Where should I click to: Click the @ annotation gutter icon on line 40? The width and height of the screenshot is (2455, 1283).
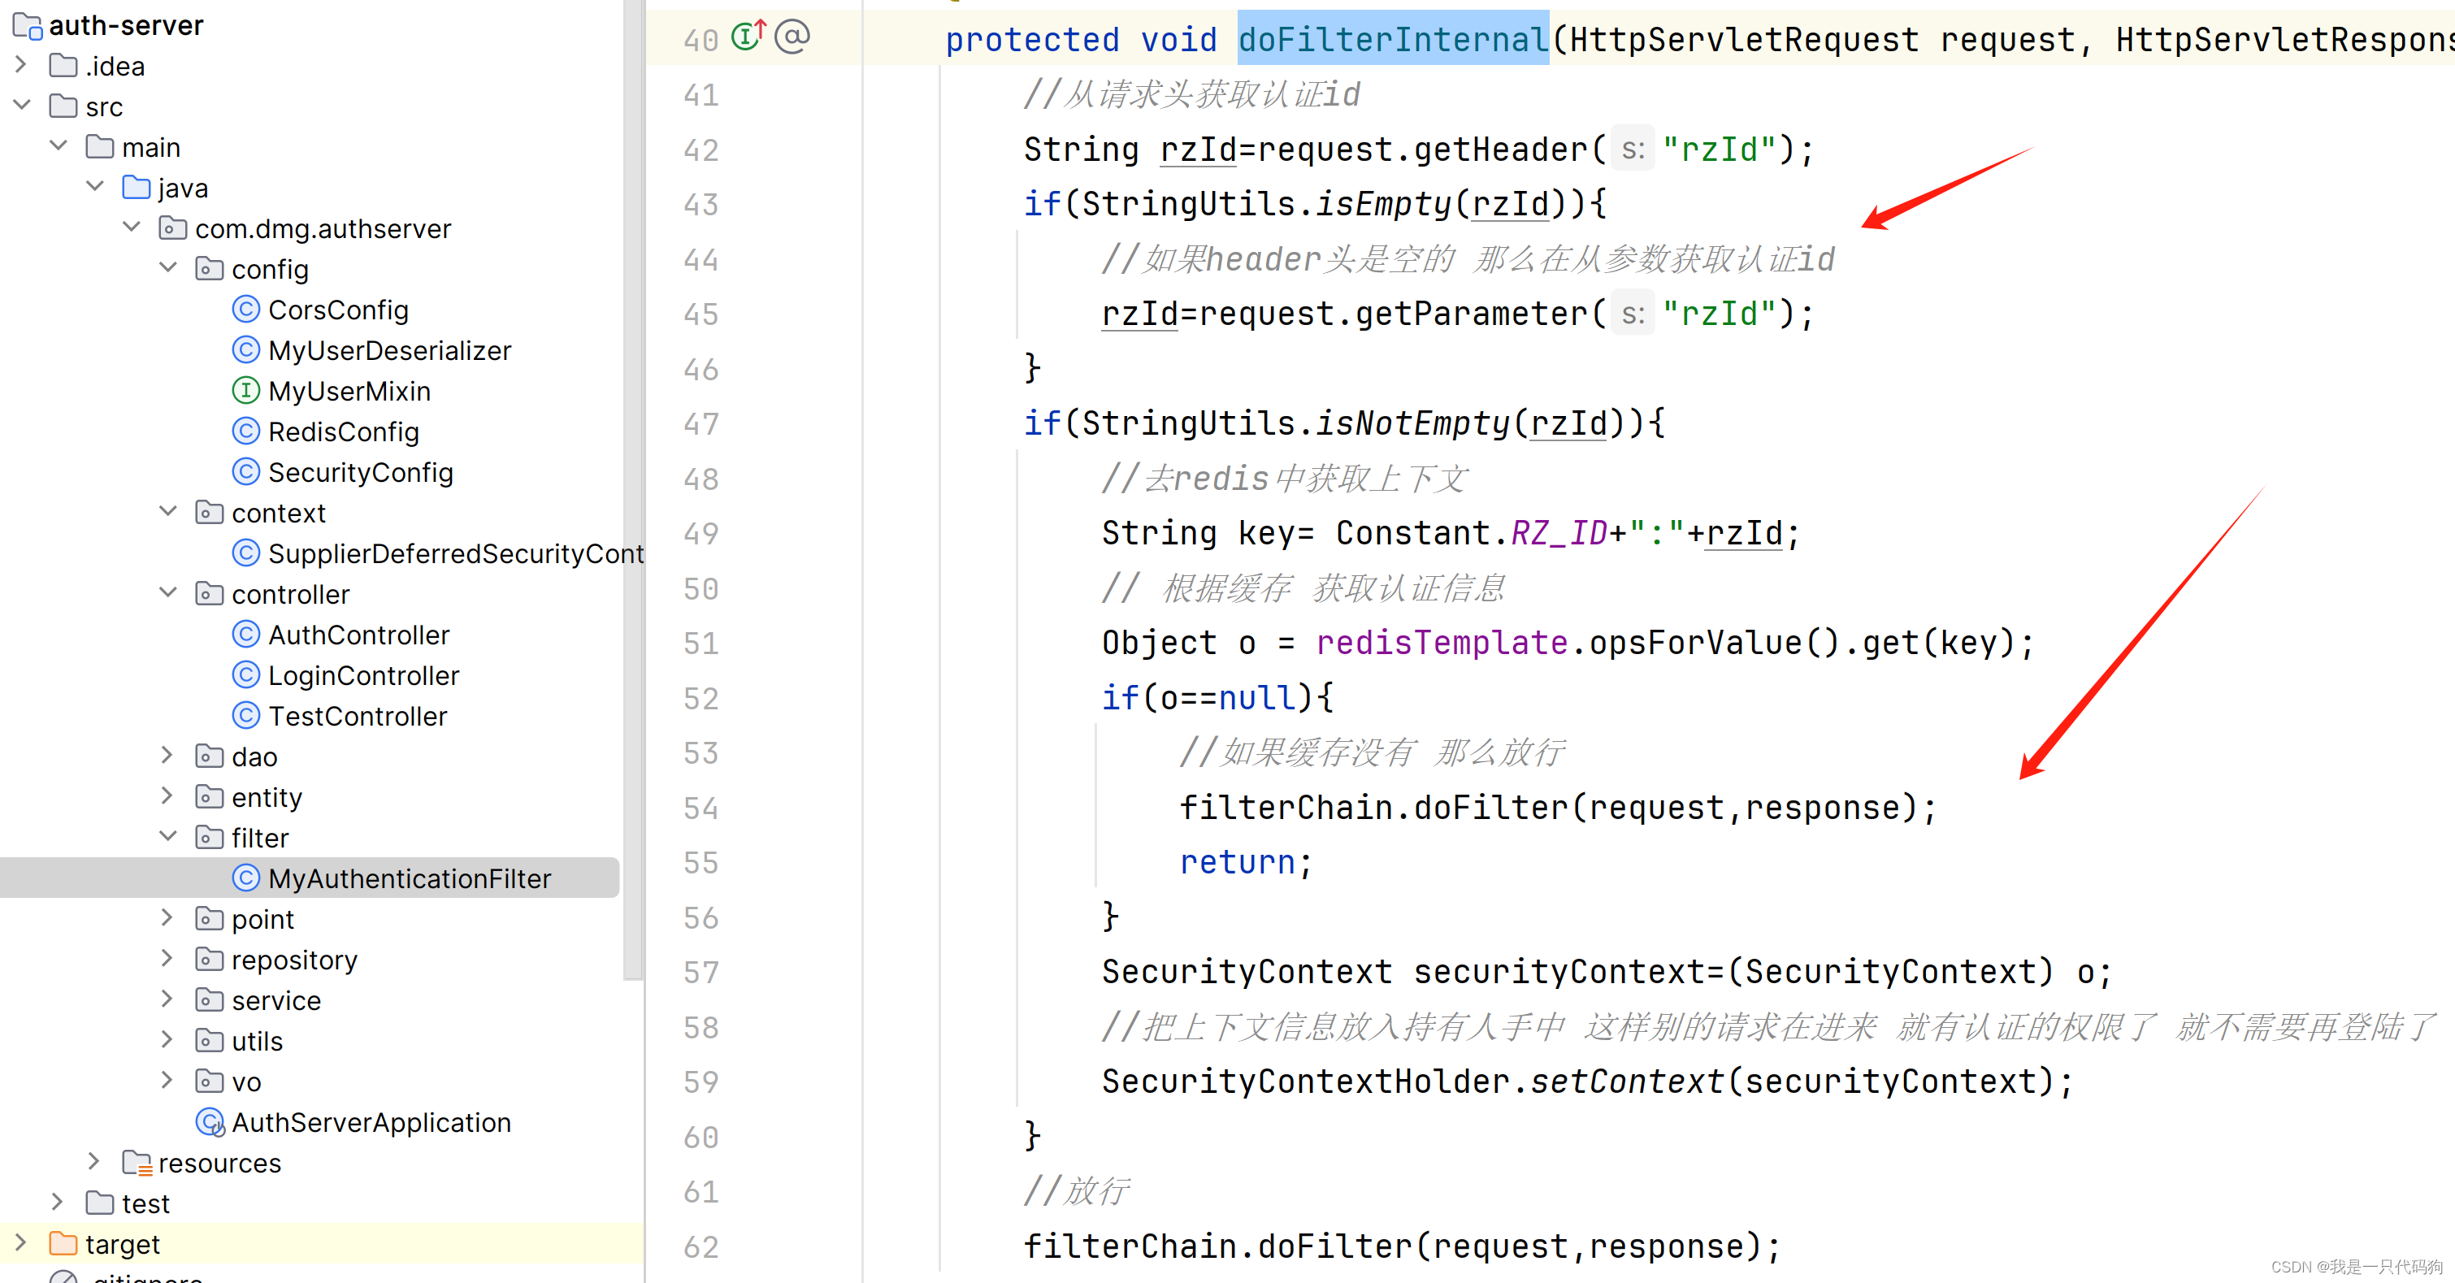792,37
